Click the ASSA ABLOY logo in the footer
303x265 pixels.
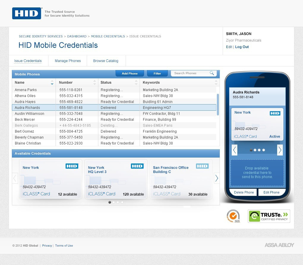pos(279,245)
